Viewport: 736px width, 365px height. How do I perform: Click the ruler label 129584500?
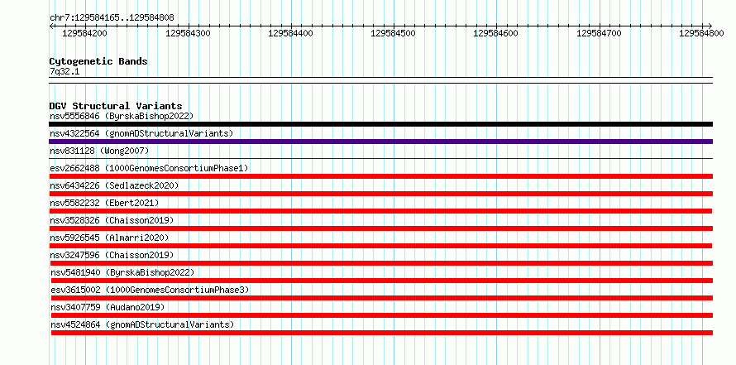[x=394, y=33]
